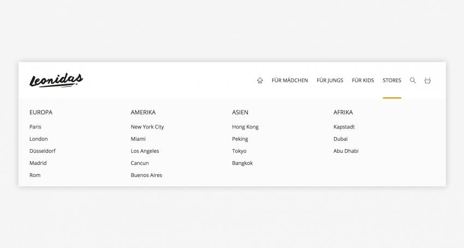Click the Leonidas logo
Screen dimensions: 464x248
point(56,80)
